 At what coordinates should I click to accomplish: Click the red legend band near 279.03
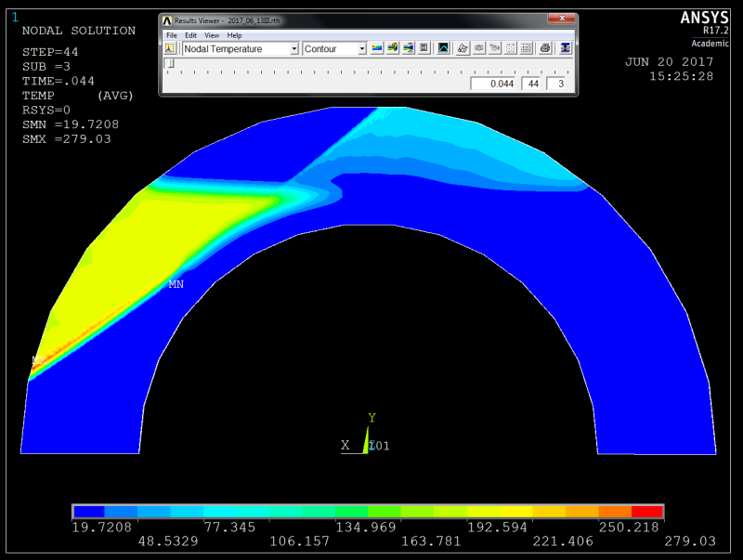pos(646,512)
